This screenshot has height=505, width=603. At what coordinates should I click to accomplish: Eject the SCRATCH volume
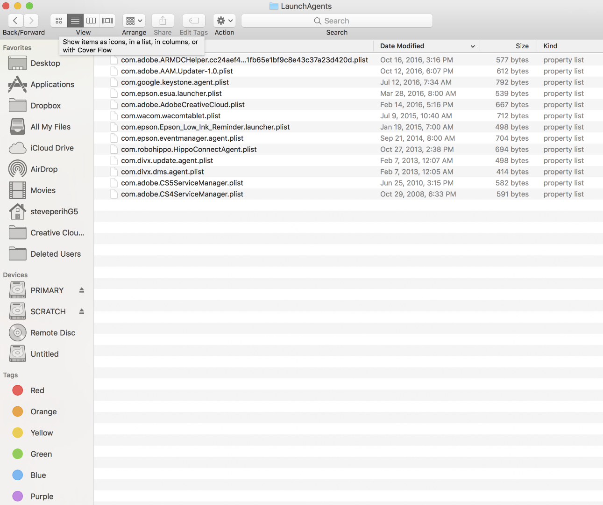[x=81, y=311]
